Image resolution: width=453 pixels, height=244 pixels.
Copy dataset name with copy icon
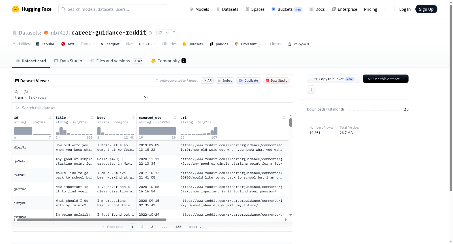150,33
